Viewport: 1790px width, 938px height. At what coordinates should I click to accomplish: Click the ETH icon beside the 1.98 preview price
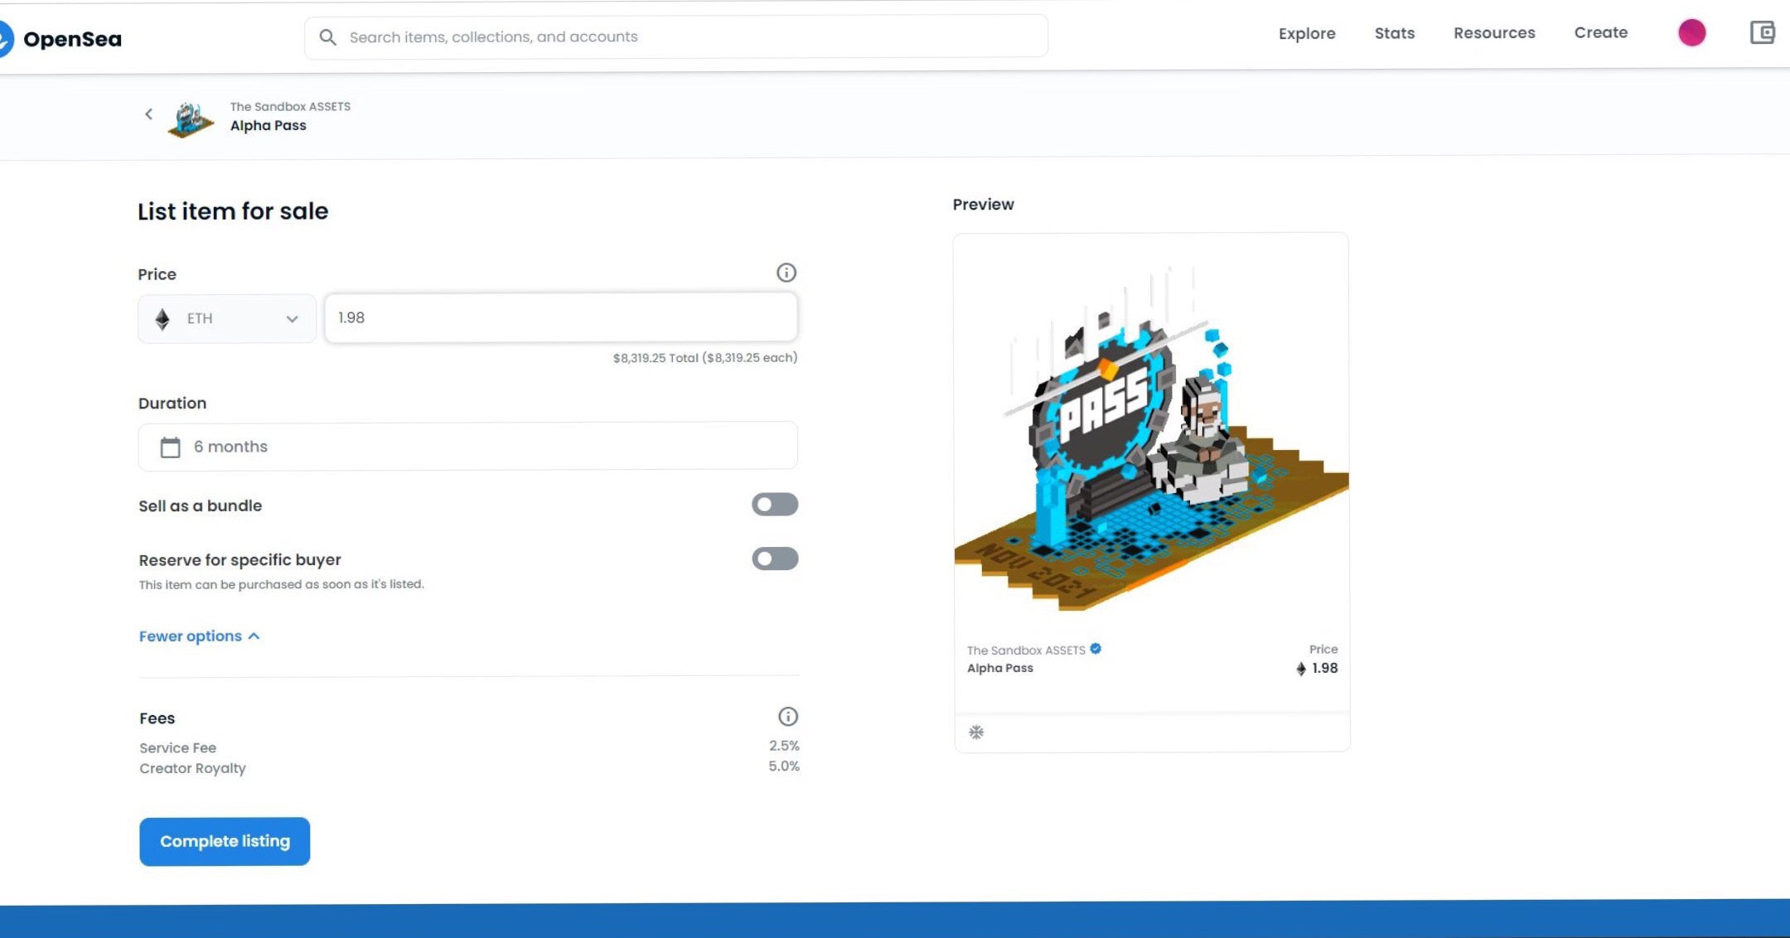(x=1301, y=669)
